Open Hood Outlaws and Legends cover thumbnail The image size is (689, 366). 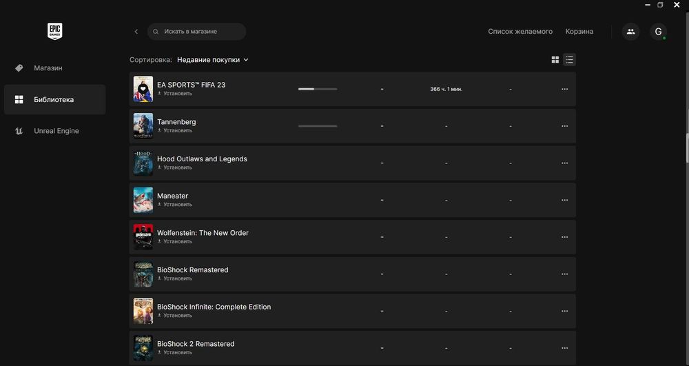point(143,163)
